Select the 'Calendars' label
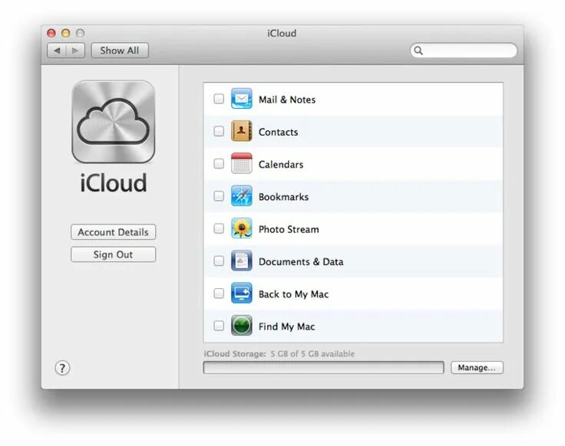The image size is (565, 446). click(281, 164)
